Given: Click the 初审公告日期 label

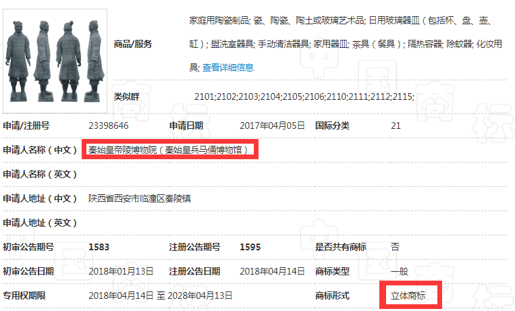Looking at the screenshot, I should [x=28, y=272].
